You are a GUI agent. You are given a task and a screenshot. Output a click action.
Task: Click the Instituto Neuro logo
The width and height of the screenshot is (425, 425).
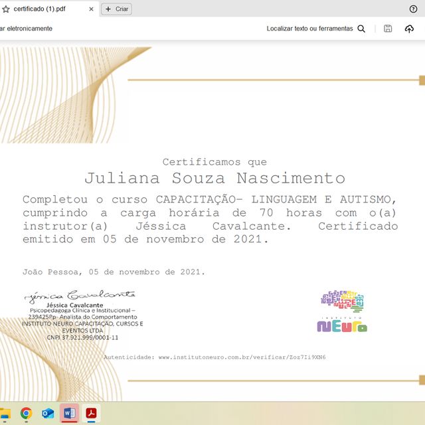coord(342,311)
